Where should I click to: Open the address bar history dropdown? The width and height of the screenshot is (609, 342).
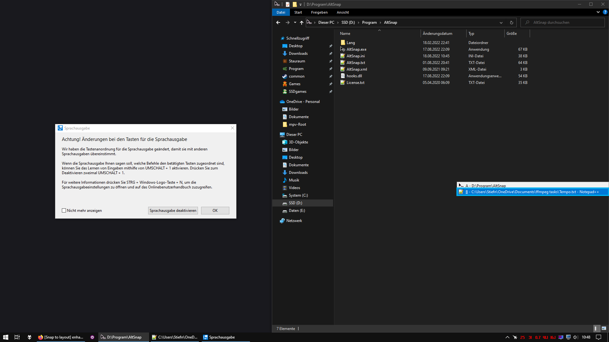501,22
